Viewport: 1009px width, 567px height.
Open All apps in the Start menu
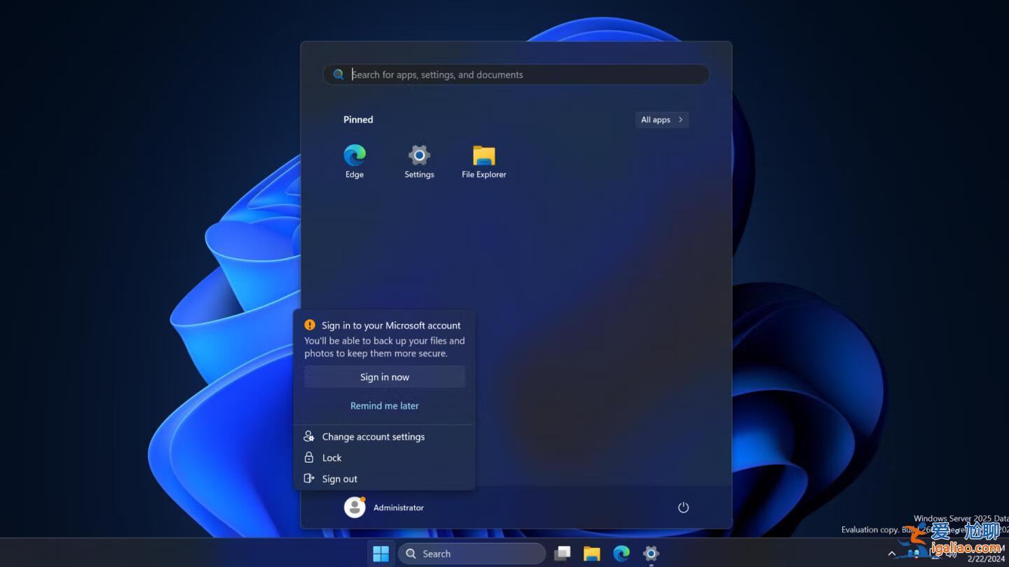(661, 120)
